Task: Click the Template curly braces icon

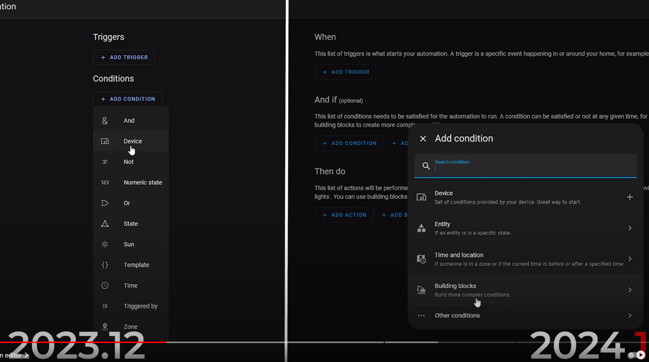Action: click(105, 265)
